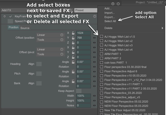Image resolution: width=166 pixels, height=115 pixels.
Task: Click keyframe arrows beside Offset pivot X
Action: click(x=94, y=48)
